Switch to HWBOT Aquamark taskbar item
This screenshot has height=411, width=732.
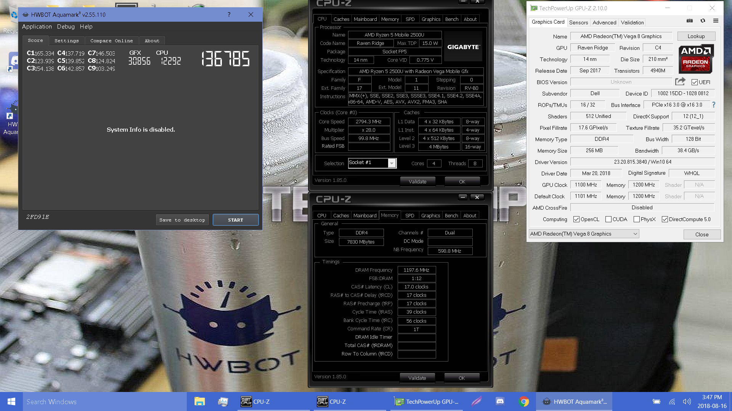[574, 401]
